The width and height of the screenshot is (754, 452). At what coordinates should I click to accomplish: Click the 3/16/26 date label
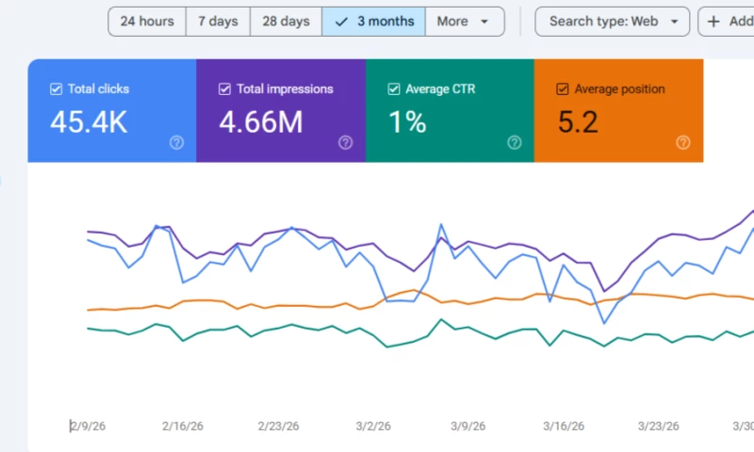click(564, 426)
